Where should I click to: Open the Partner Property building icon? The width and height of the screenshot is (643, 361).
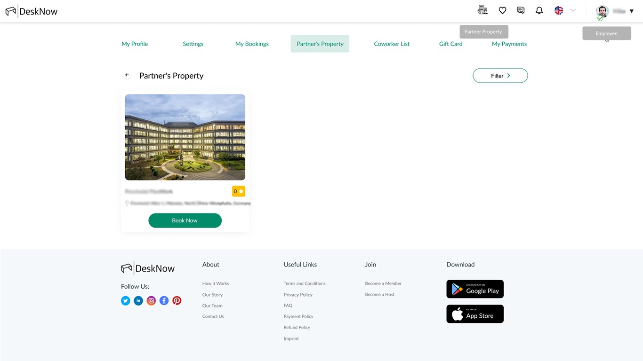482,10
